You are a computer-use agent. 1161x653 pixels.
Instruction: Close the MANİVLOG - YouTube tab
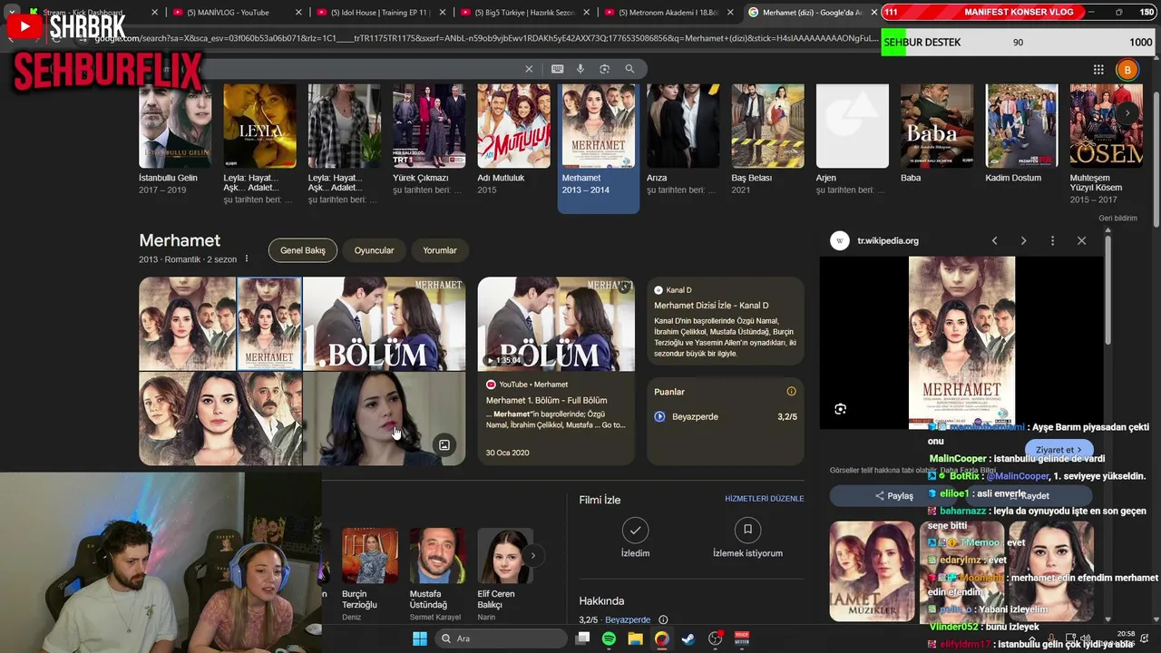coord(299,13)
